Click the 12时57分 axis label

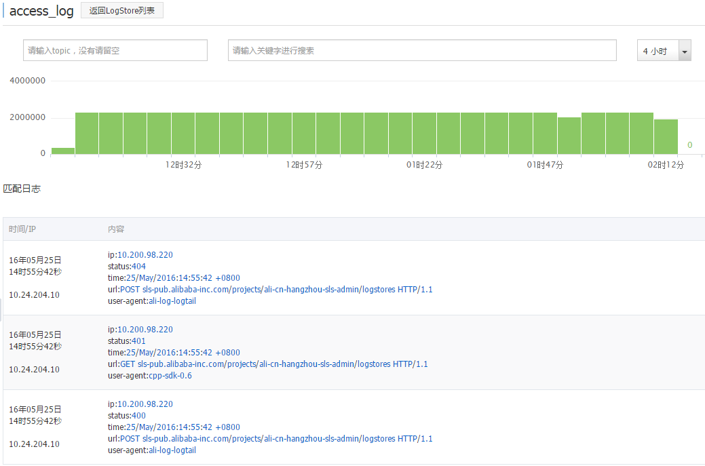(304, 165)
